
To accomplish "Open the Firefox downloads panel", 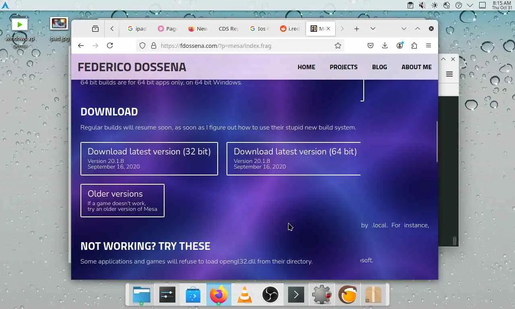I will [x=385, y=46].
